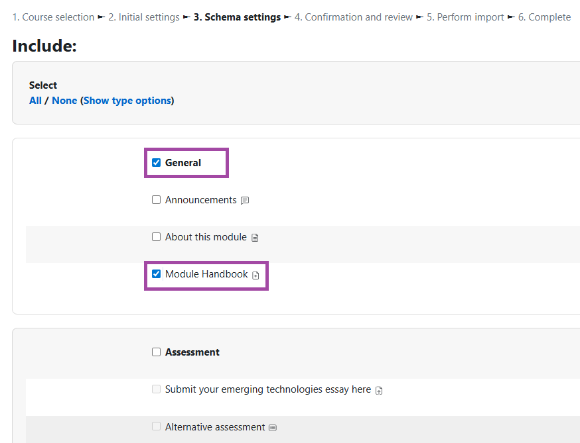Screen dimensions: 580x443
Task: Click the Complete breadcrumb step
Action: [x=544, y=17]
